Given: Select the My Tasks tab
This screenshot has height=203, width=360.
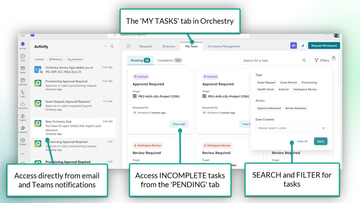Looking at the screenshot, I should pyautogui.click(x=192, y=46).
